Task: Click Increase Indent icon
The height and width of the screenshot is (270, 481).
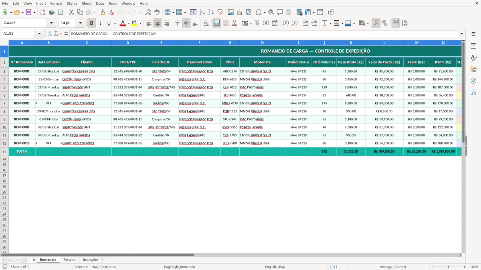Action: pyautogui.click(x=305, y=23)
